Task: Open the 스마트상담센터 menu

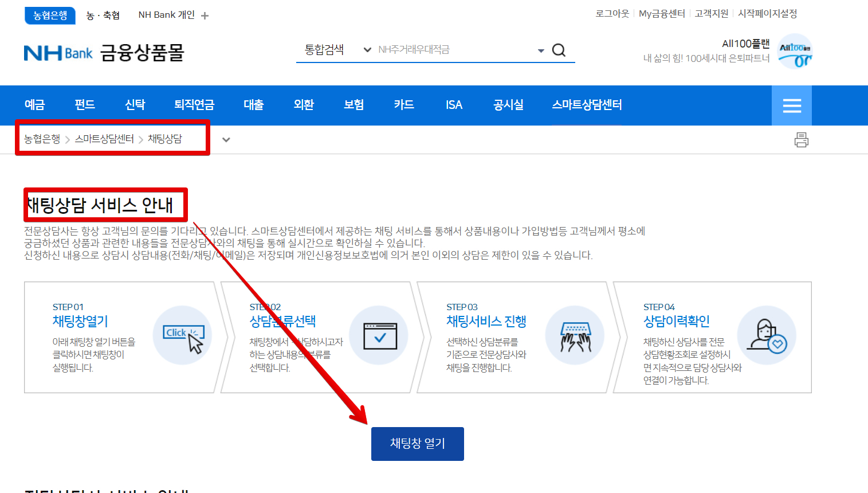Action: (x=587, y=105)
